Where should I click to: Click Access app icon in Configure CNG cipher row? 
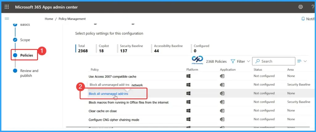(x=222, y=120)
